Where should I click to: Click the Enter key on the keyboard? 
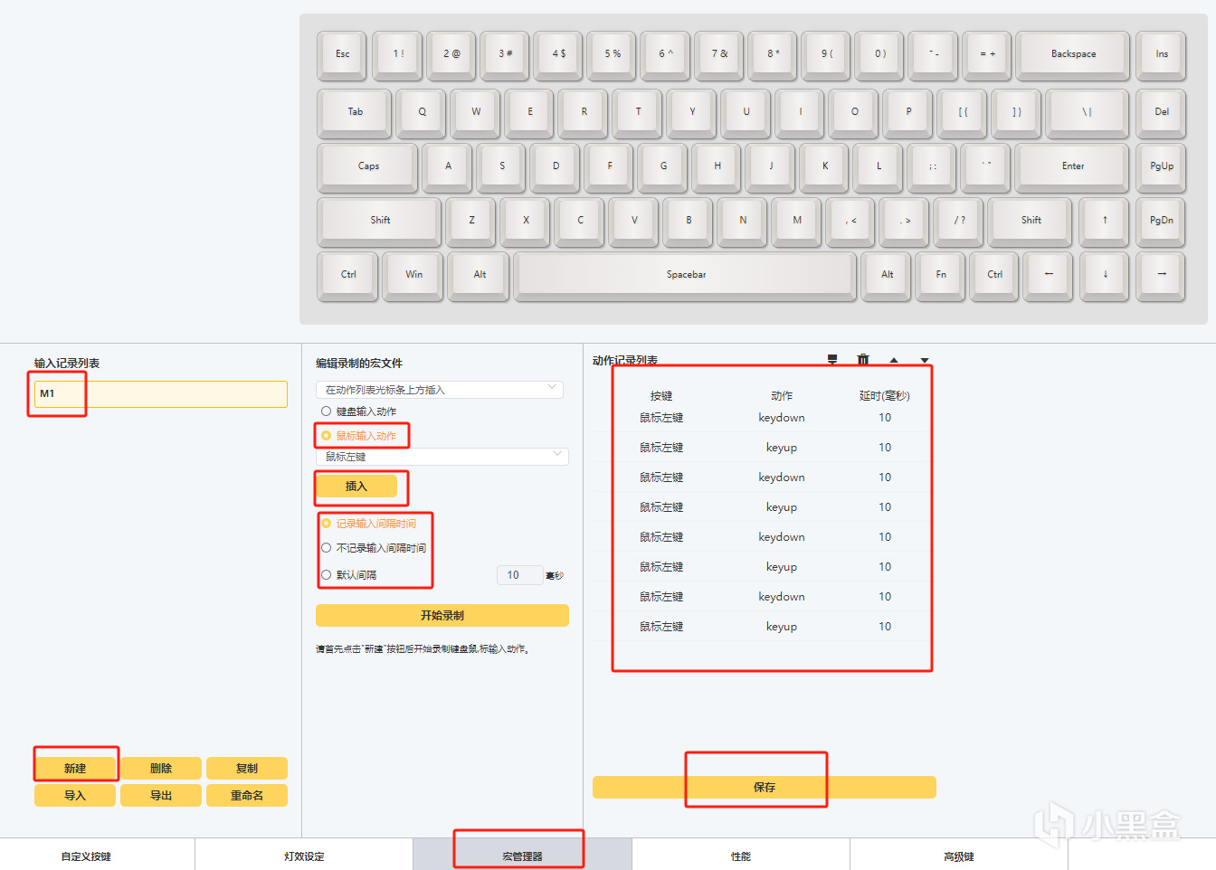pyautogui.click(x=1073, y=166)
